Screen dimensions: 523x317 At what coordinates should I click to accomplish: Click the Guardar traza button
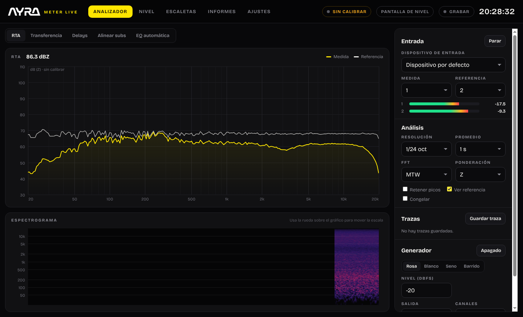click(485, 219)
